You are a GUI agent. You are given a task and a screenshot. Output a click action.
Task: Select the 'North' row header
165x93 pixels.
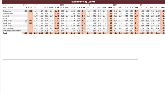click(5, 18)
